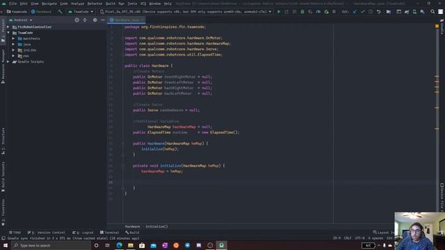Open Structure side tool window tab

coord(3,141)
